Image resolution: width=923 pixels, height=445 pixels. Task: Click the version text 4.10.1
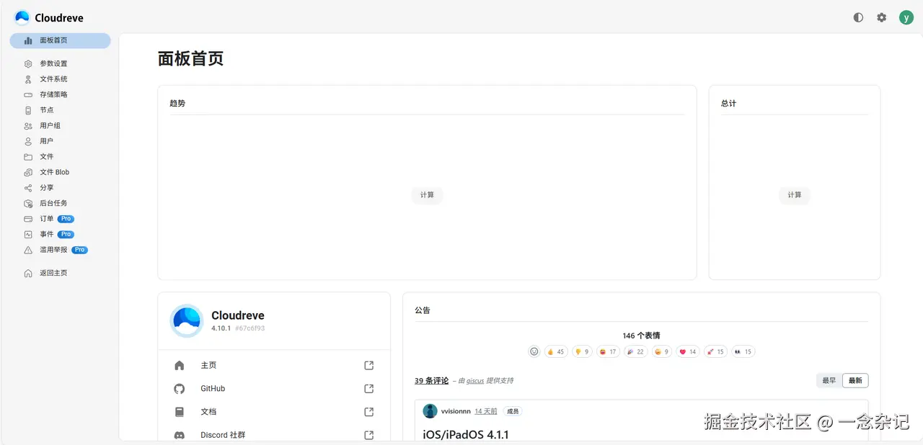click(x=221, y=328)
